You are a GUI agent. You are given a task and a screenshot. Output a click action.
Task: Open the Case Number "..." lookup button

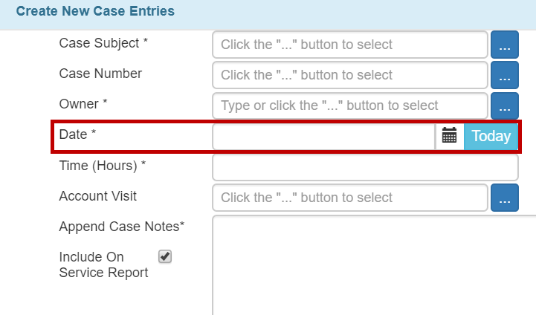tap(504, 75)
